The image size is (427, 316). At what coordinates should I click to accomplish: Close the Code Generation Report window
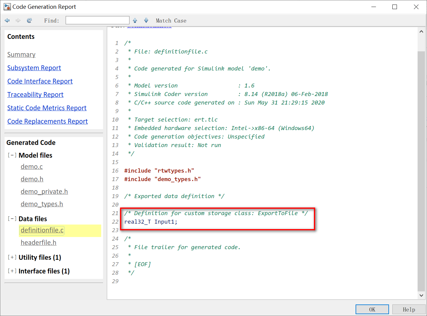(x=416, y=7)
